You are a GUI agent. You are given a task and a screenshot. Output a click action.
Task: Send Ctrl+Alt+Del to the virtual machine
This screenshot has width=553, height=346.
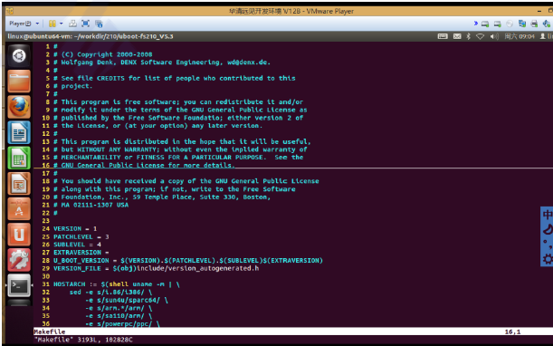point(72,24)
